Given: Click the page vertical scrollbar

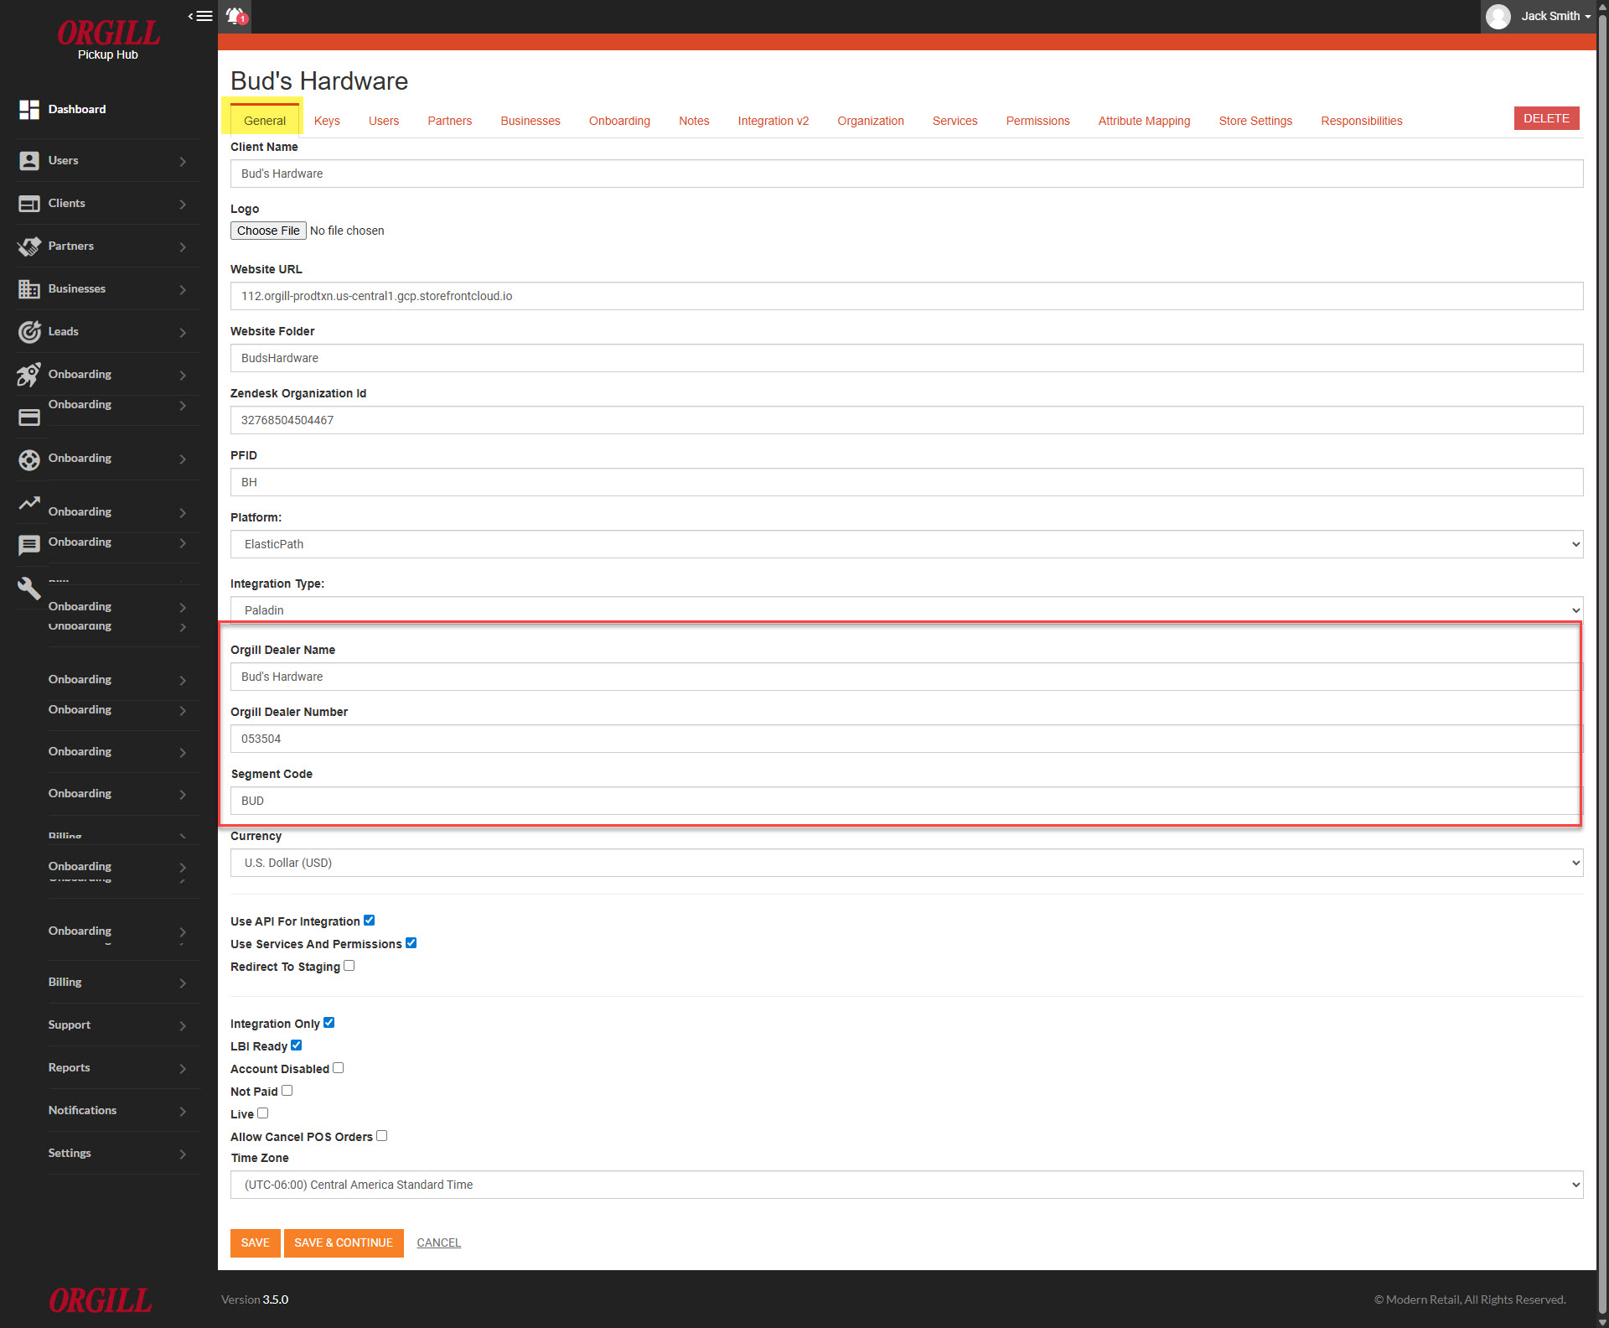Looking at the screenshot, I should [x=1602, y=664].
